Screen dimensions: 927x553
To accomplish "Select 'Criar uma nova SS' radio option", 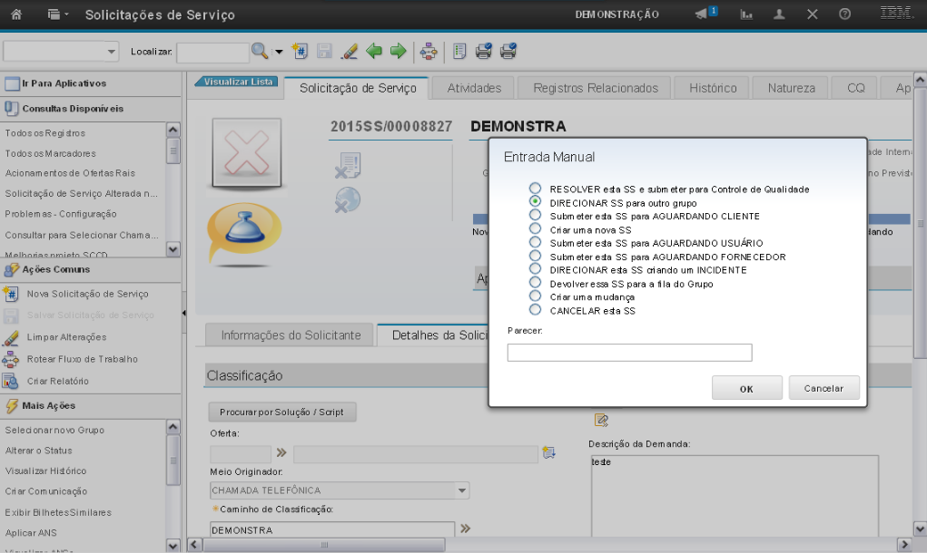I will [535, 229].
